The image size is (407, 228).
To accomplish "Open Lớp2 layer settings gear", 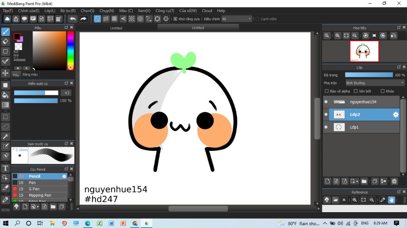I will coord(395,114).
